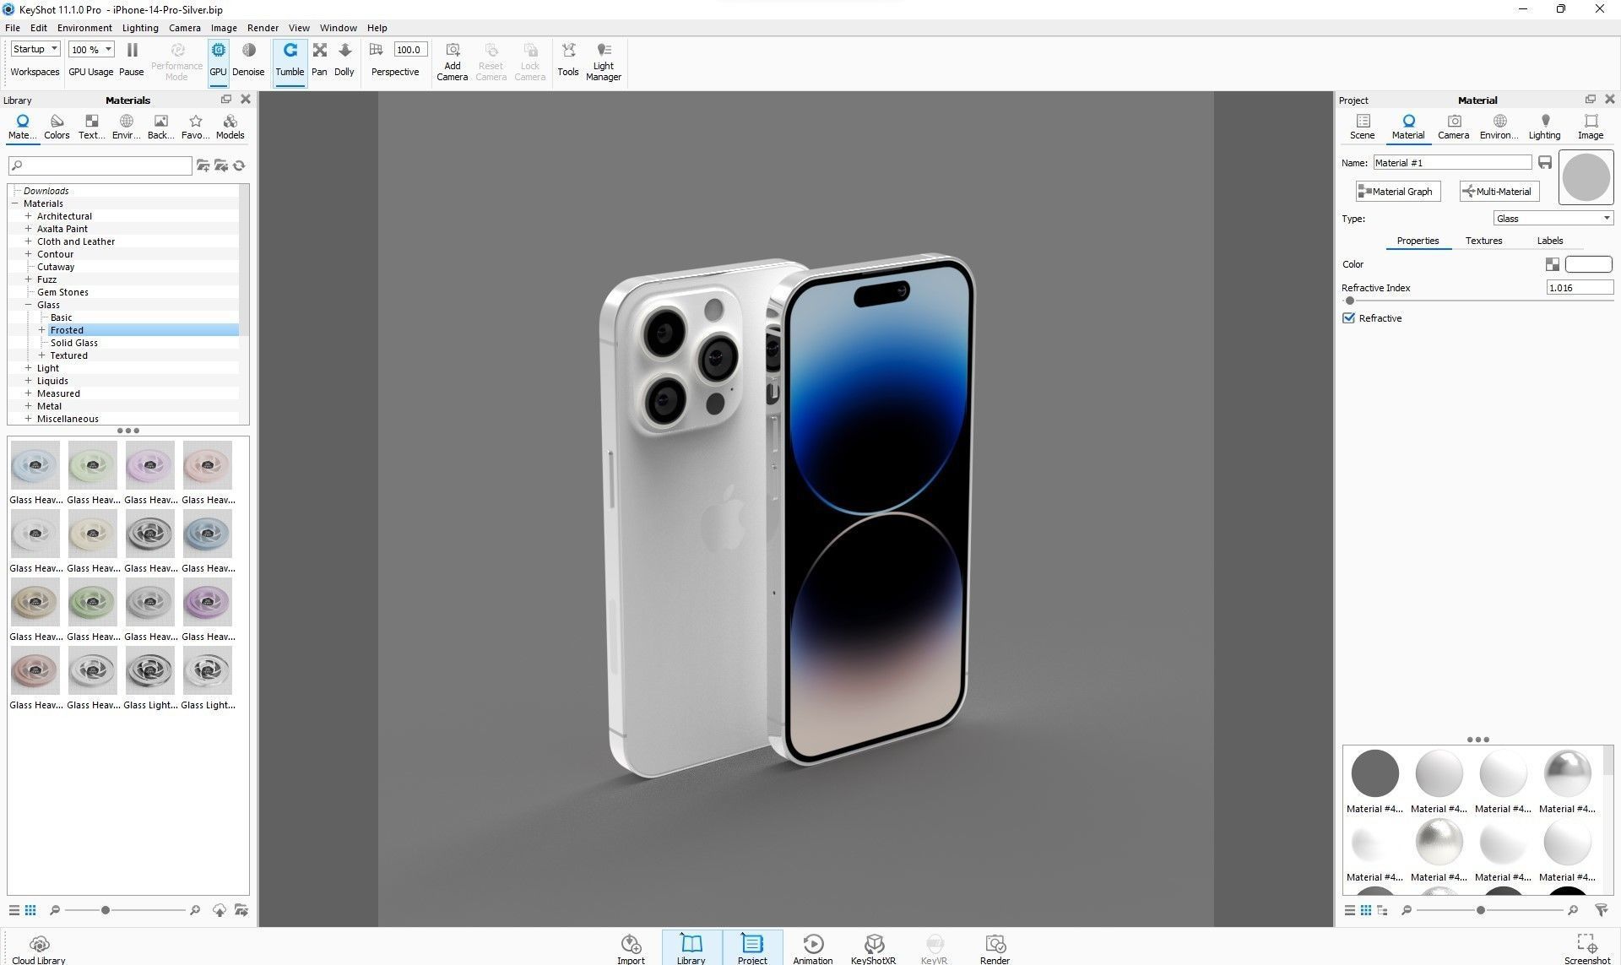Switch library to list view
The image size is (1621, 965).
click(14, 910)
